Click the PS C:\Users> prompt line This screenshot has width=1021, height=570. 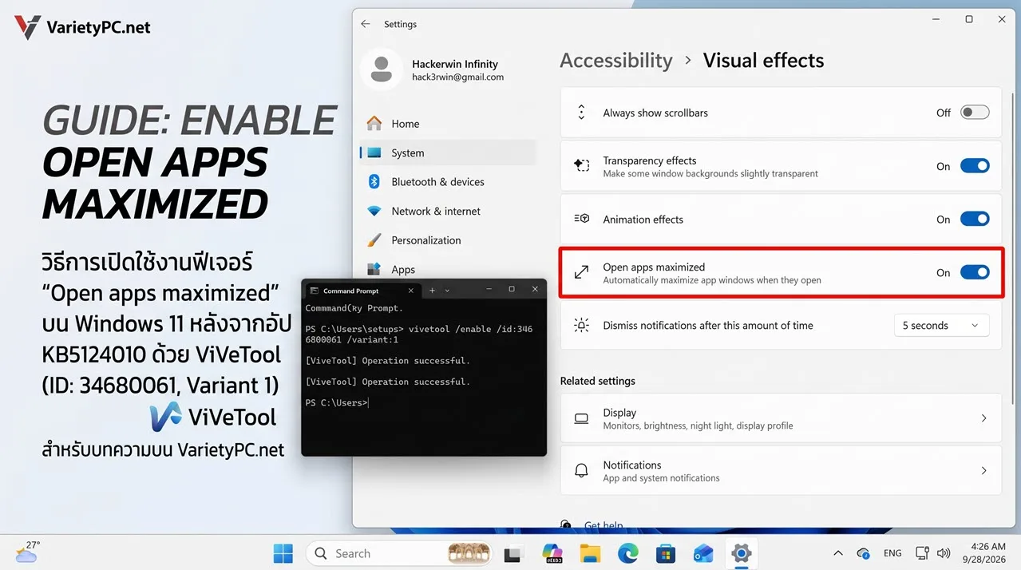pyautogui.click(x=337, y=403)
